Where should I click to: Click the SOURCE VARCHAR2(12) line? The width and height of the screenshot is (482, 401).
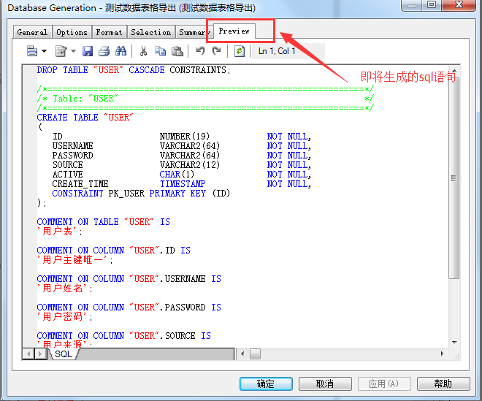(x=181, y=165)
